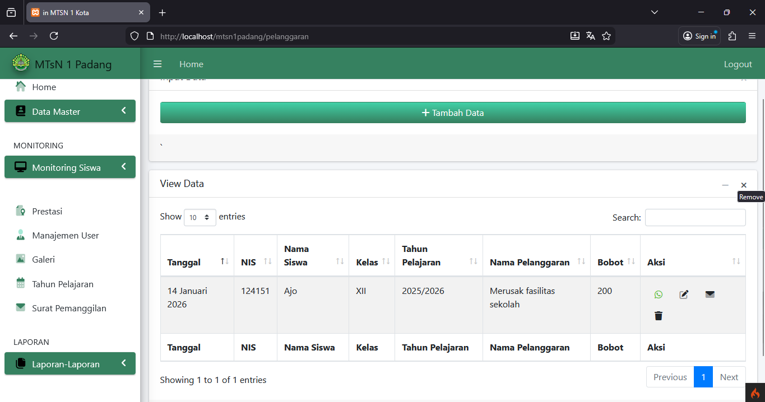The width and height of the screenshot is (765, 402).
Task: Open Surat Pemanggilan in sidebar
Action: (68, 308)
